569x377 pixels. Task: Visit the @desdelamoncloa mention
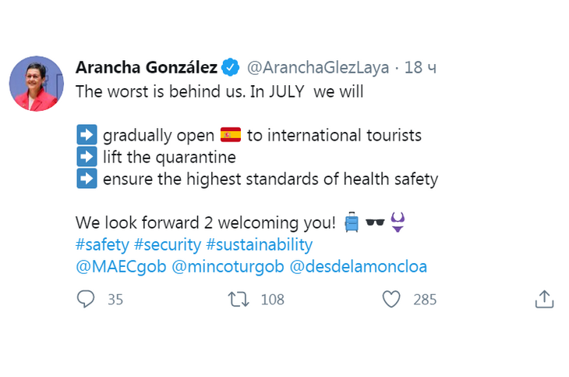coord(358,266)
